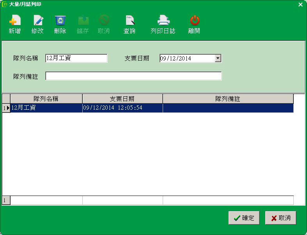Image resolution: width=307 pixels, height=235 pixels.
Task: Click the empty 隊列備註 input field
Action: tap(133, 76)
